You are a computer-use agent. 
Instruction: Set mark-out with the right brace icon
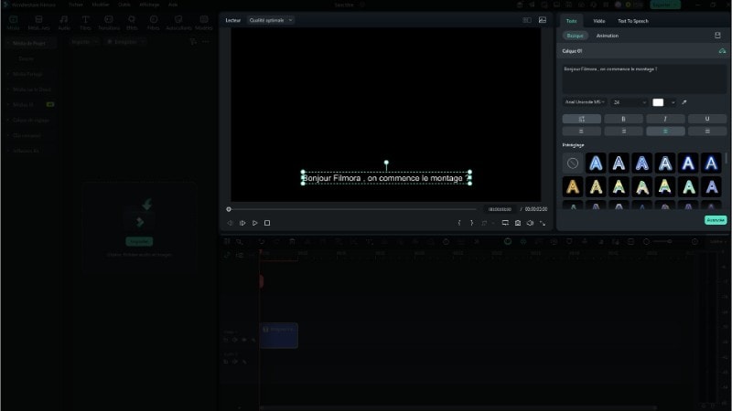(x=471, y=223)
